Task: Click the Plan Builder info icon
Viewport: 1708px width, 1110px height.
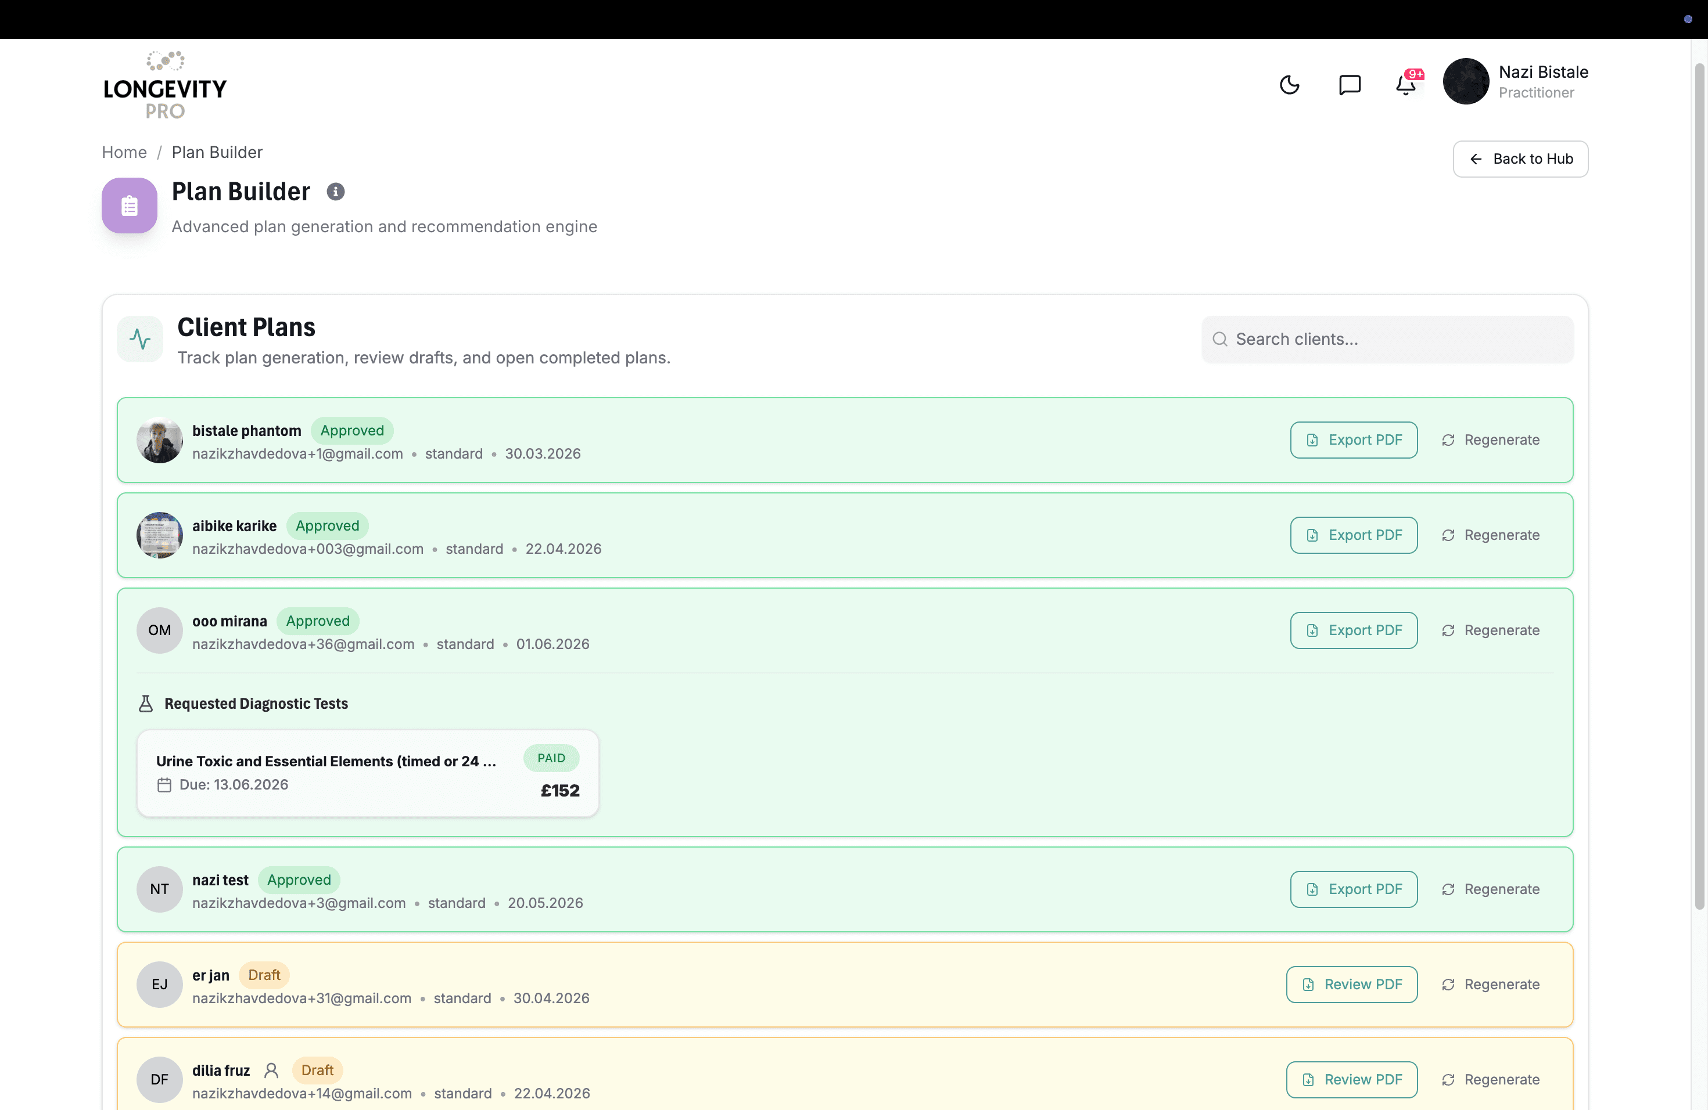Action: tap(335, 192)
